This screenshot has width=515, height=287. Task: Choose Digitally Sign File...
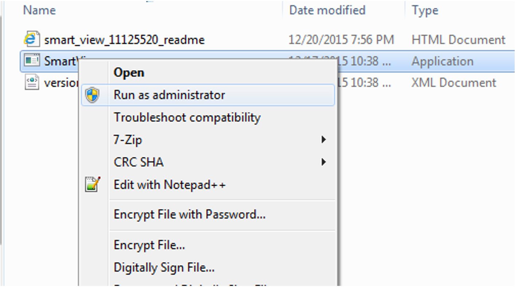click(x=164, y=268)
